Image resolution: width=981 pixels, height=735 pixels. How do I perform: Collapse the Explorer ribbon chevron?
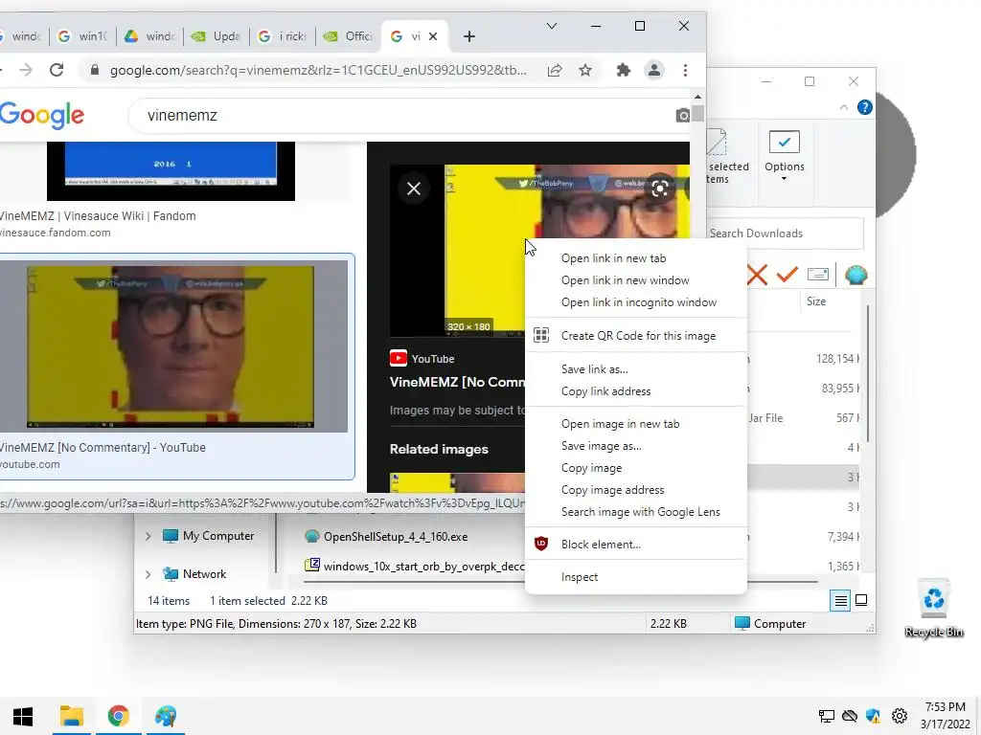tap(843, 107)
